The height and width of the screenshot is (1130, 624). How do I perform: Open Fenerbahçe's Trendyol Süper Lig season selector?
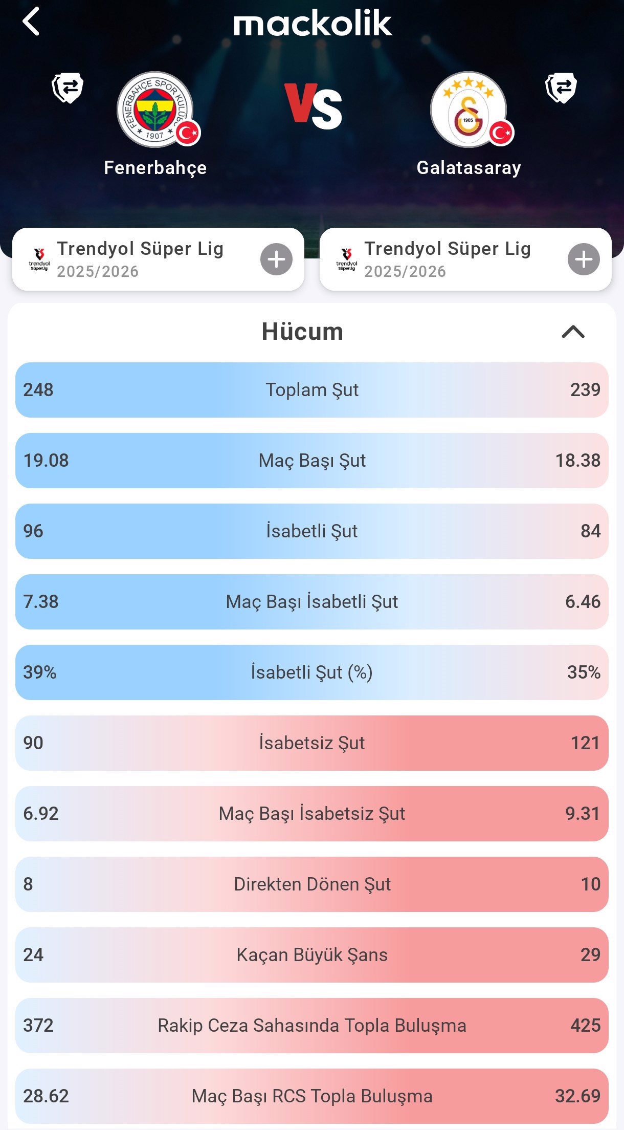[x=141, y=259]
